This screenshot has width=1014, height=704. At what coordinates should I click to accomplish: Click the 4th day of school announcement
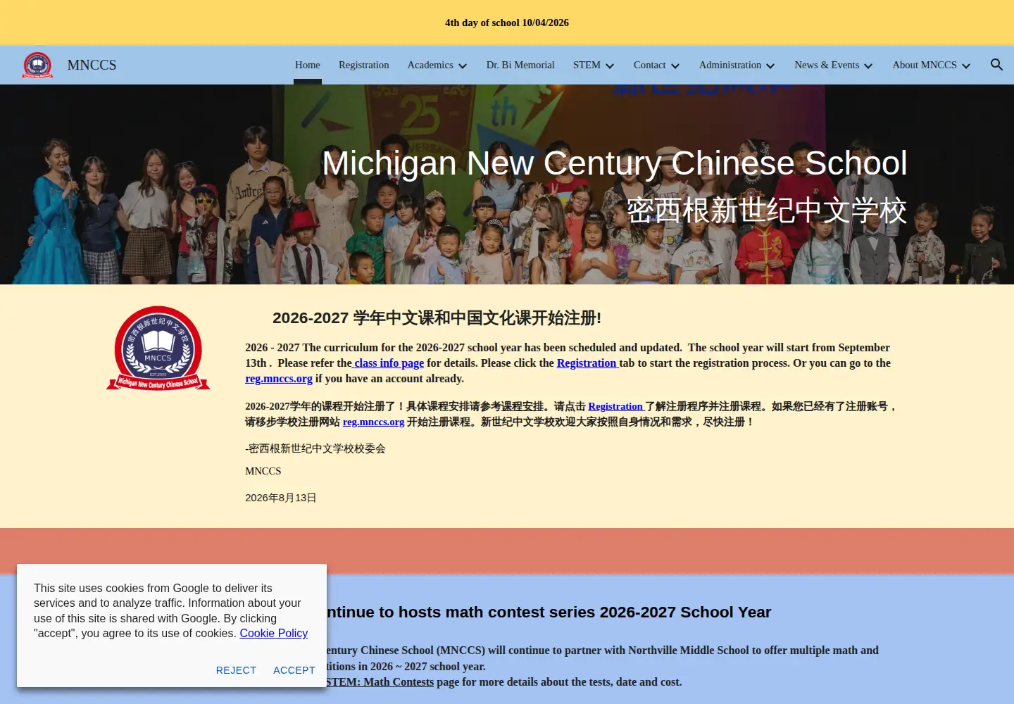point(507,23)
